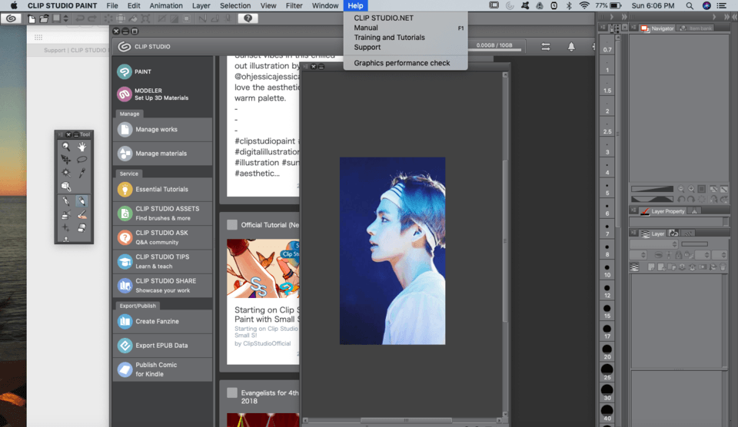
Task: Open the Layer palette menu
Action: (x=633, y=233)
